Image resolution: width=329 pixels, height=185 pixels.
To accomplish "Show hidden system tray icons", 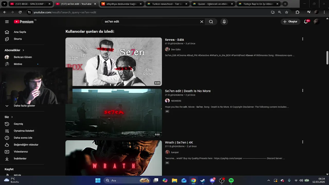I will (x=269, y=180).
